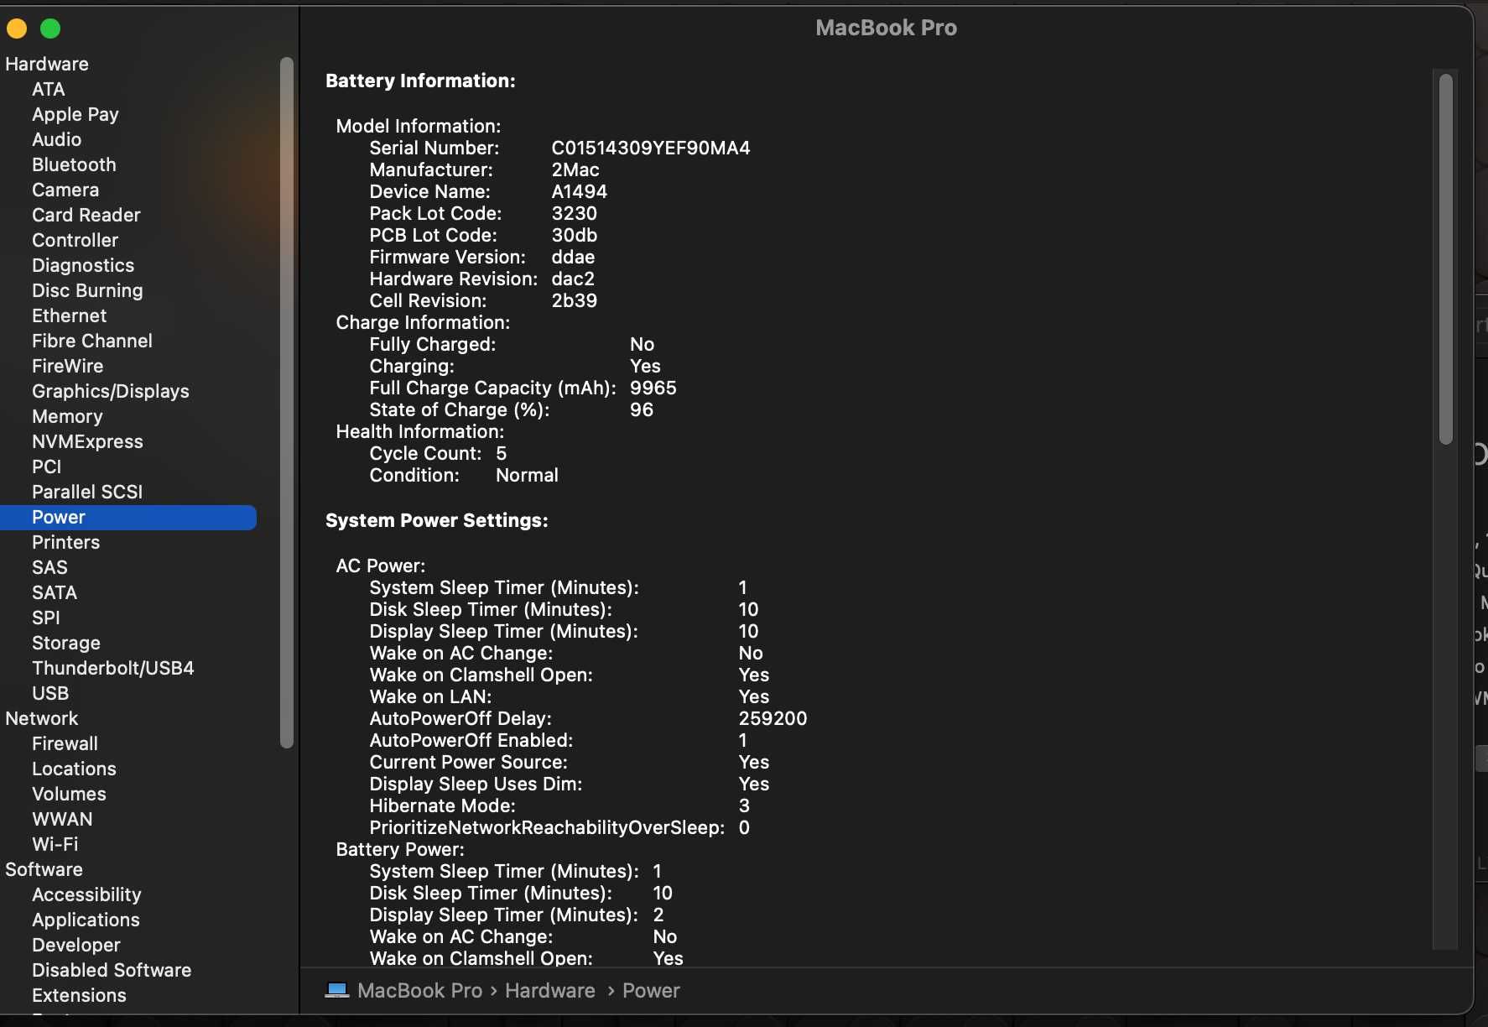
Task: Click Power in the path bar
Action: click(651, 991)
